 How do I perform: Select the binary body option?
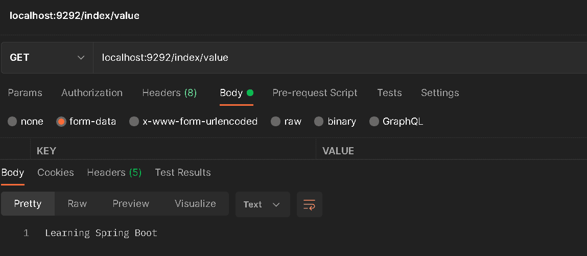pos(319,122)
